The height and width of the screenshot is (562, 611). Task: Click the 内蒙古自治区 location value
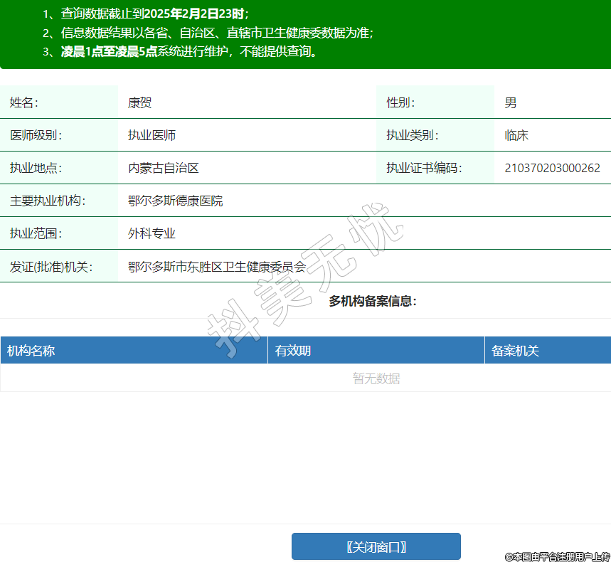163,169
